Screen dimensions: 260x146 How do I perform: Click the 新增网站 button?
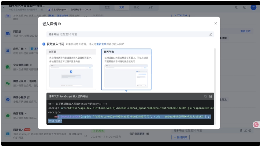[180, 137]
